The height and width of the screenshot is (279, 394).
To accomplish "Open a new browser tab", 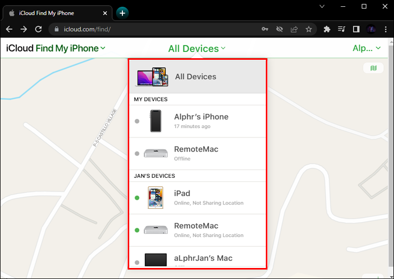I will tap(122, 13).
